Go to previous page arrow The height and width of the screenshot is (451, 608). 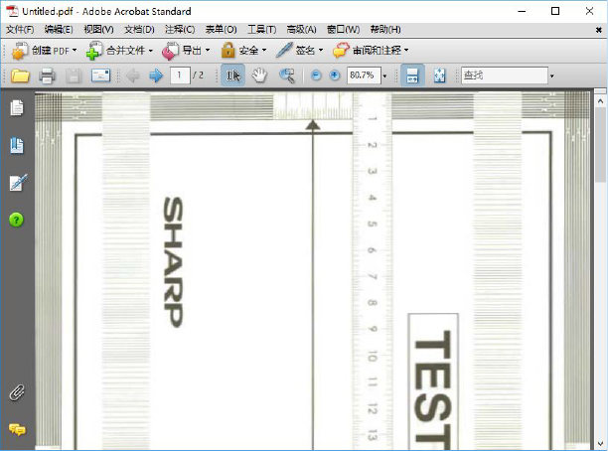point(132,75)
